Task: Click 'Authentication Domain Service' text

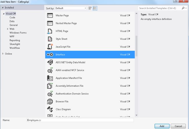Action: [x=72, y=94]
